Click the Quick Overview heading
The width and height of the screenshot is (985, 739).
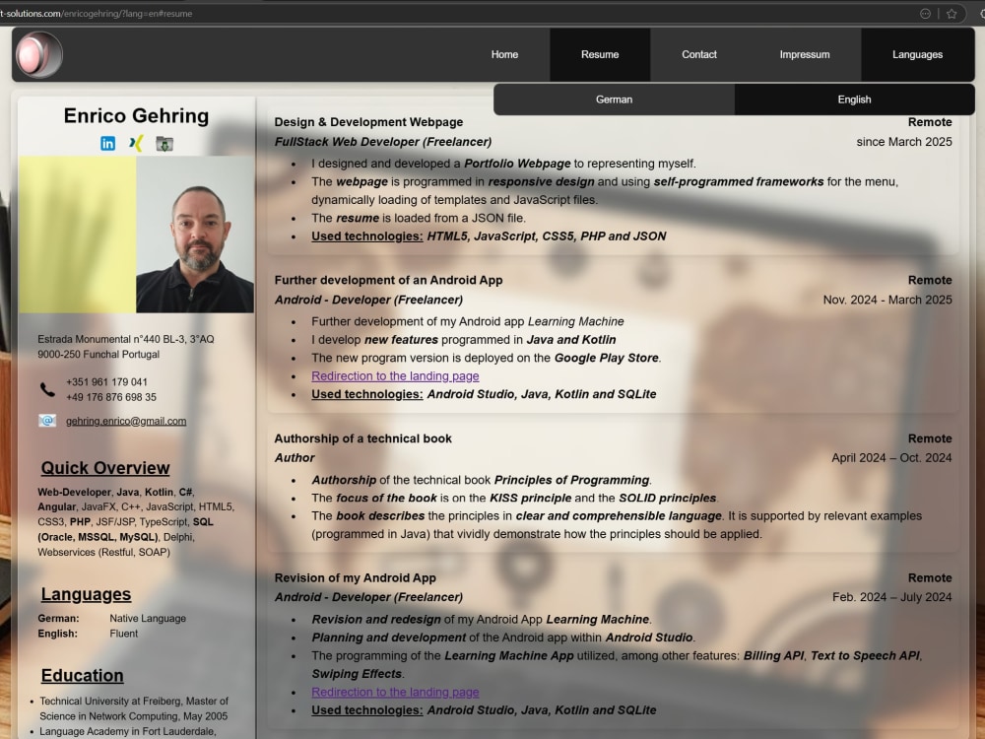click(x=105, y=468)
